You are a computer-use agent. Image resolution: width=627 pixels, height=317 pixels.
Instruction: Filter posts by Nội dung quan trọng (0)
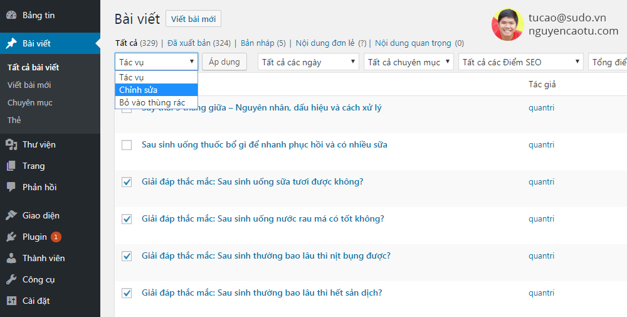419,43
